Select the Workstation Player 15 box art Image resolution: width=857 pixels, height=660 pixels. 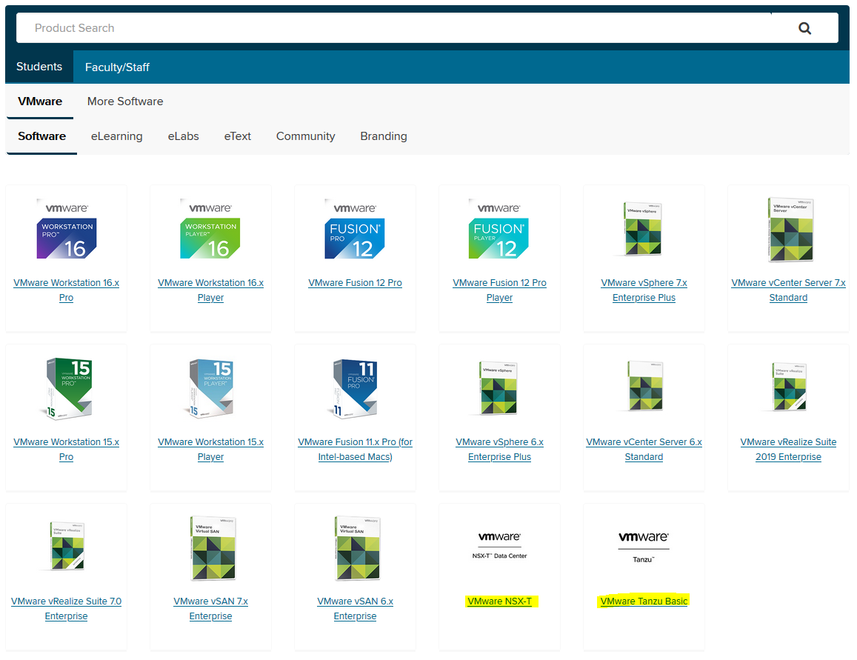pos(210,387)
